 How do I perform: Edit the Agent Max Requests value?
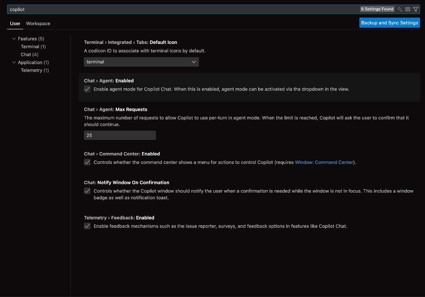[119, 135]
